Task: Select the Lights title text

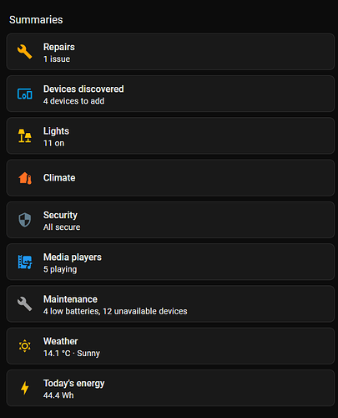Action: pyautogui.click(x=56, y=131)
